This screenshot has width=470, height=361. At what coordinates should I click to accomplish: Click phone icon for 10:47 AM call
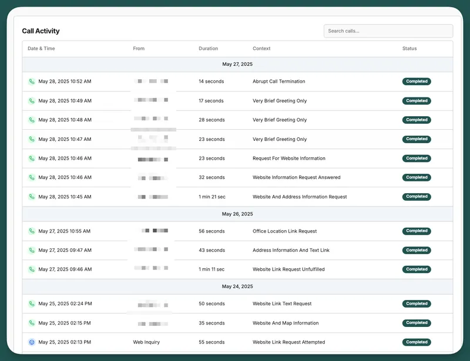(32, 139)
